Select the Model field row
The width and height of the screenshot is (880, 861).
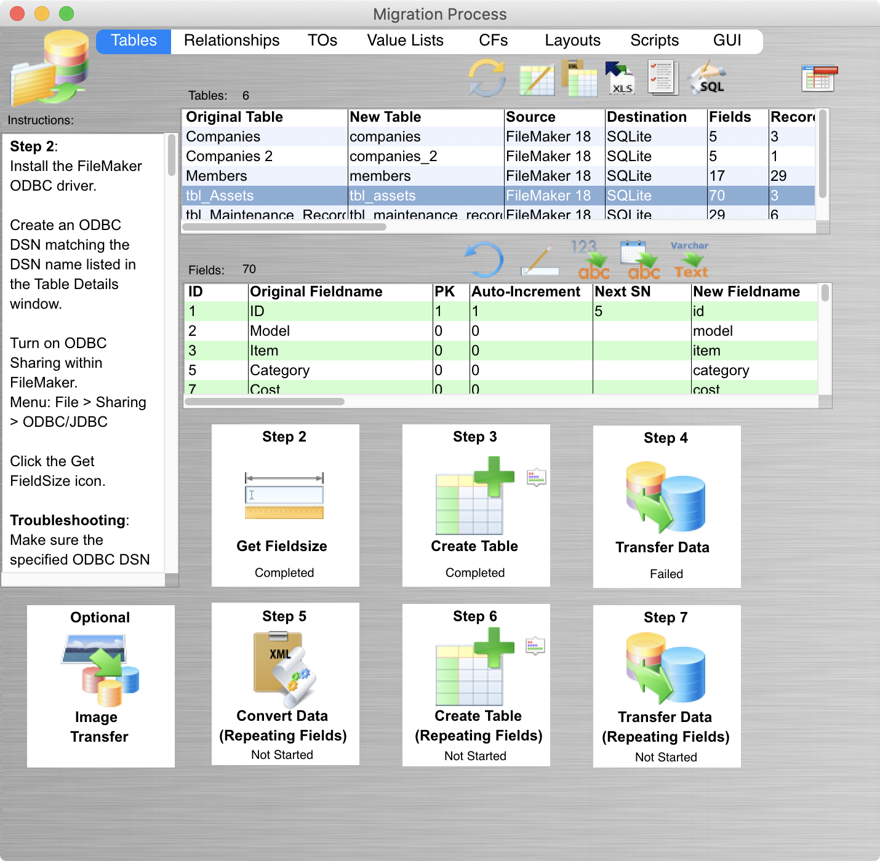point(501,331)
